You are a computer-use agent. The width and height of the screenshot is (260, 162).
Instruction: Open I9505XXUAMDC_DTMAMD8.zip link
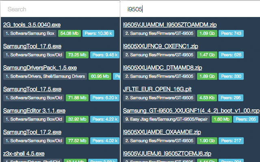tap(162, 68)
